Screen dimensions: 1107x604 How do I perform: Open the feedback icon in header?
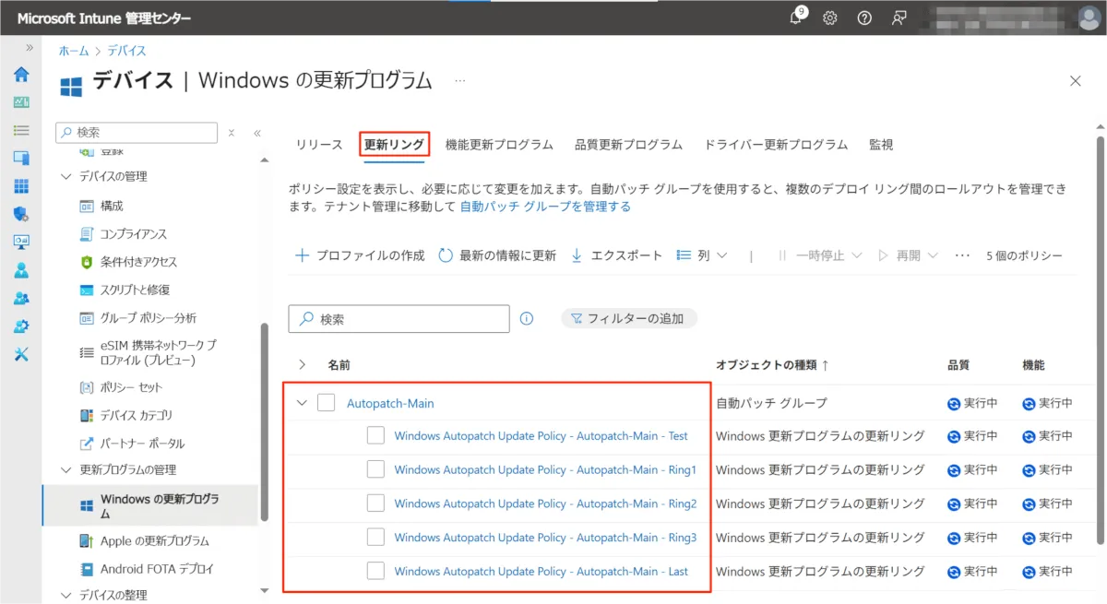[x=899, y=18]
